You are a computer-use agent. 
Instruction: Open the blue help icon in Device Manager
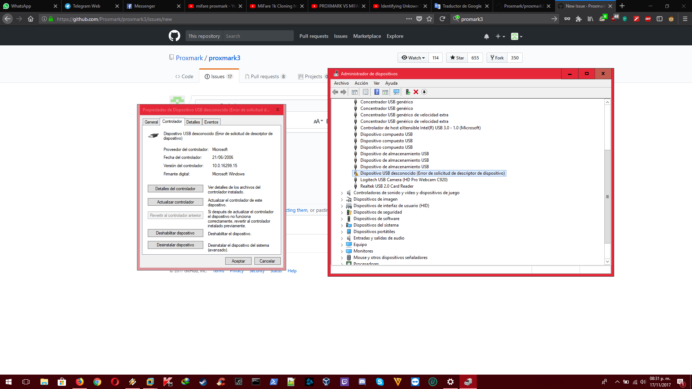(377, 92)
